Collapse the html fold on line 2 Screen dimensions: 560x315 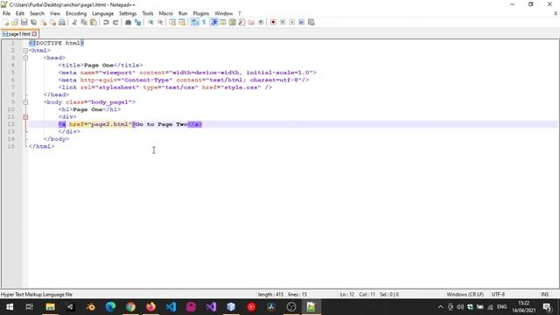point(25,51)
